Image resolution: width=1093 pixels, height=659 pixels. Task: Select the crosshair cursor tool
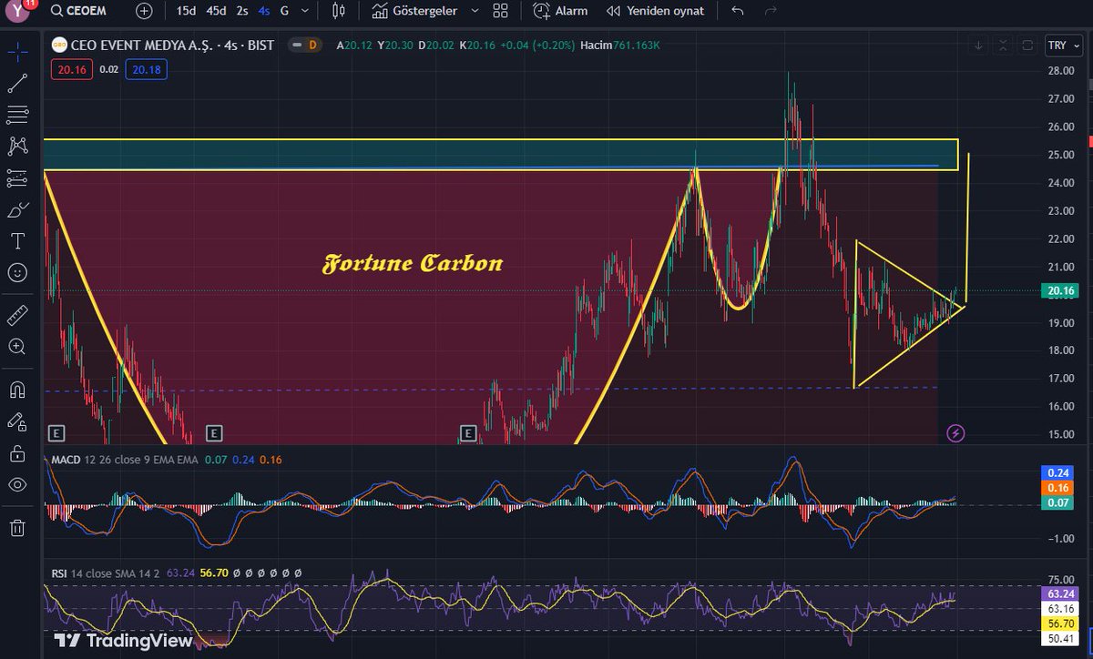(x=17, y=52)
